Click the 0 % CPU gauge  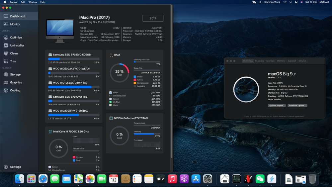(x=58, y=148)
